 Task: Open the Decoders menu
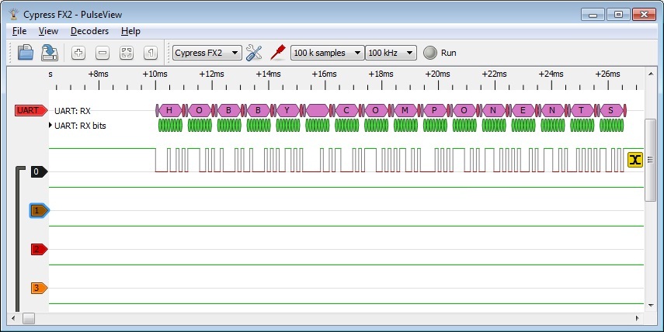(89, 31)
